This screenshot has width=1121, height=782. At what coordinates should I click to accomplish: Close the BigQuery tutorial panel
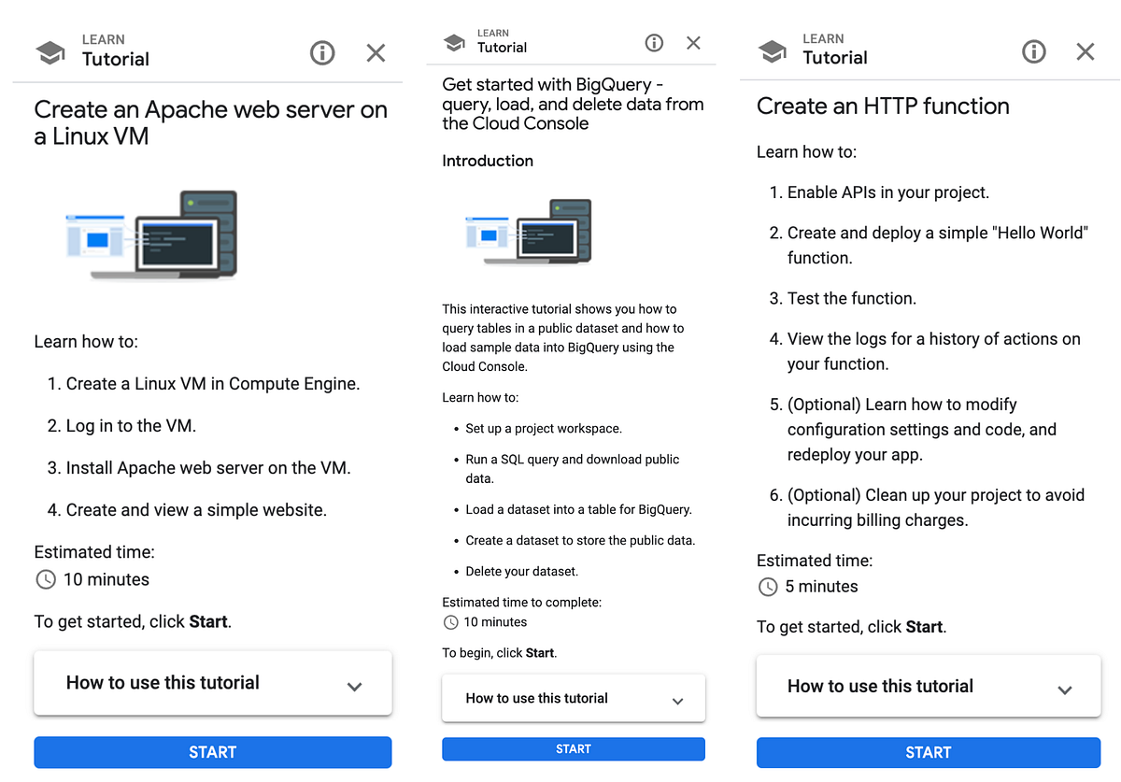pyautogui.click(x=693, y=43)
